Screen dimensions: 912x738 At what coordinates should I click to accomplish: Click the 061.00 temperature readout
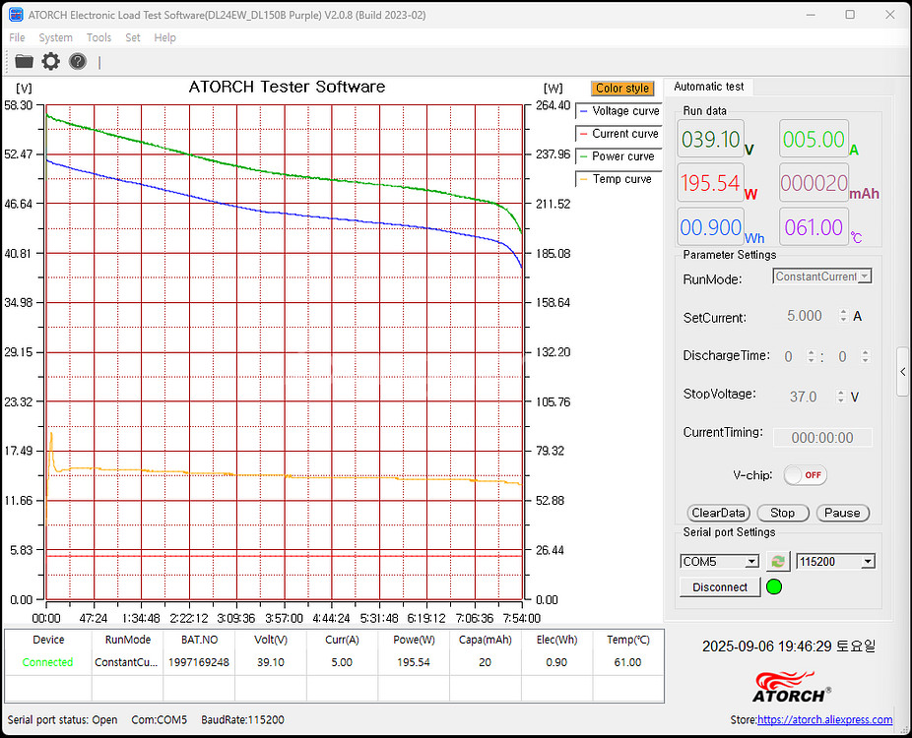coord(814,227)
